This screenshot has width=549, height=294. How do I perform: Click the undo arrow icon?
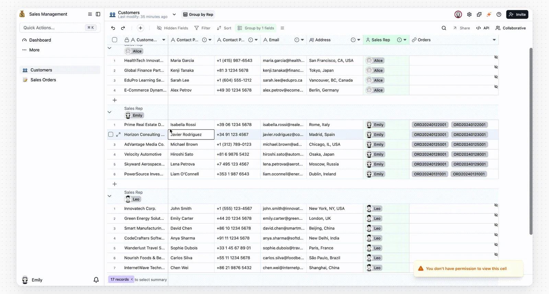113,28
